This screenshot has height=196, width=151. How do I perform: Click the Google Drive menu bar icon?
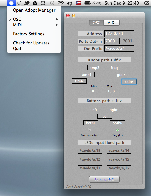pos(35,3)
